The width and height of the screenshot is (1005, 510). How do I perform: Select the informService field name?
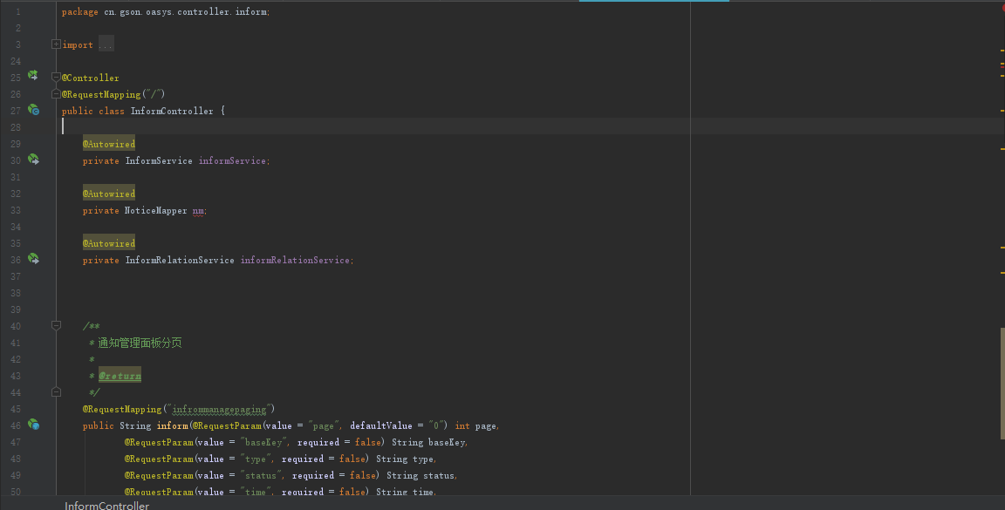pyautogui.click(x=232, y=160)
